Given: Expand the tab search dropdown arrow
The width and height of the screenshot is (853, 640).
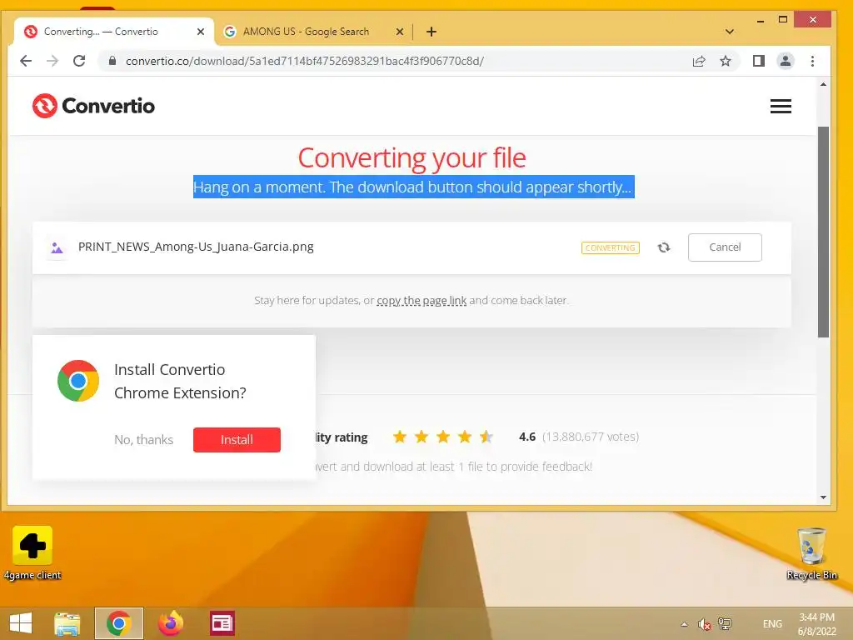Looking at the screenshot, I should [x=730, y=32].
